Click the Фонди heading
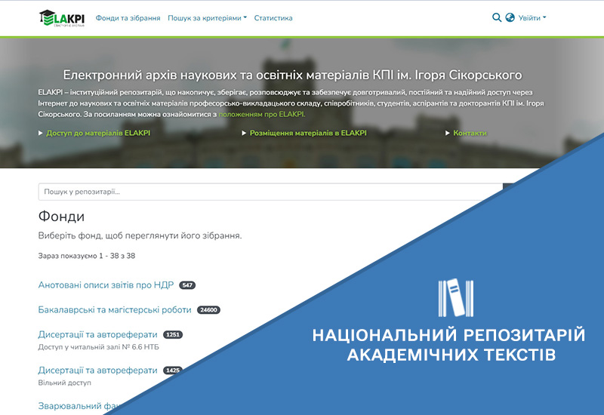Viewport: 604px width, 415px height. click(61, 217)
